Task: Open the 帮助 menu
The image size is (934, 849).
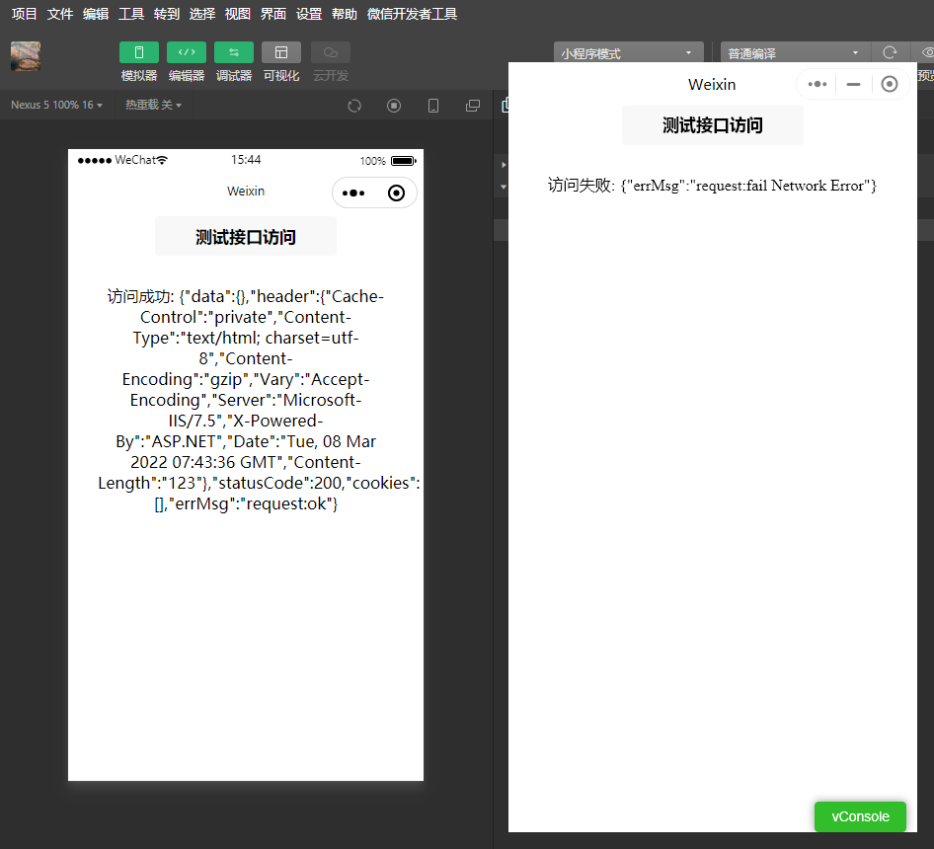Action: click(345, 14)
